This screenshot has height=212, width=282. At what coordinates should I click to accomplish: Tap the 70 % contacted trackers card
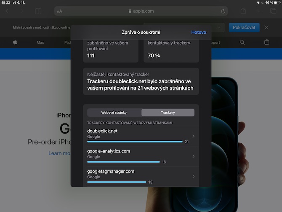171,51
